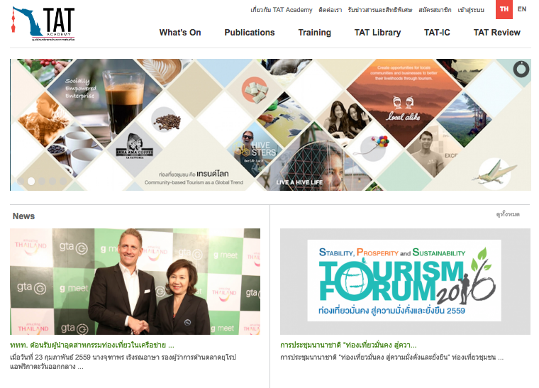The image size is (539, 388).
Task: Go to TAT Review section
Action: pos(496,33)
